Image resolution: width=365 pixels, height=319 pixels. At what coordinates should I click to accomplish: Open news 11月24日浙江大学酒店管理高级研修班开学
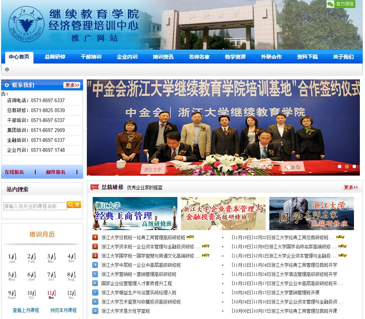[284, 274]
